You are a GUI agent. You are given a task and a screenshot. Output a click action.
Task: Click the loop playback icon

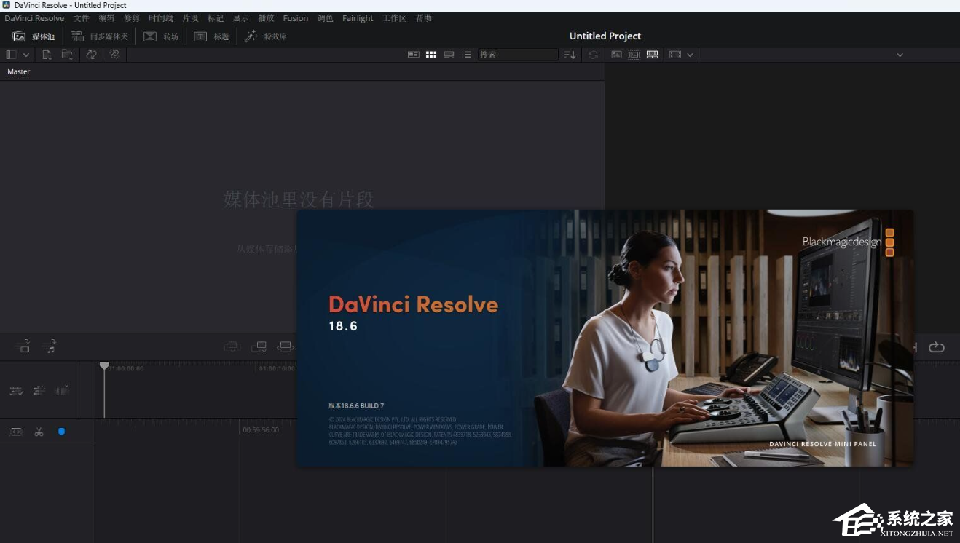937,347
